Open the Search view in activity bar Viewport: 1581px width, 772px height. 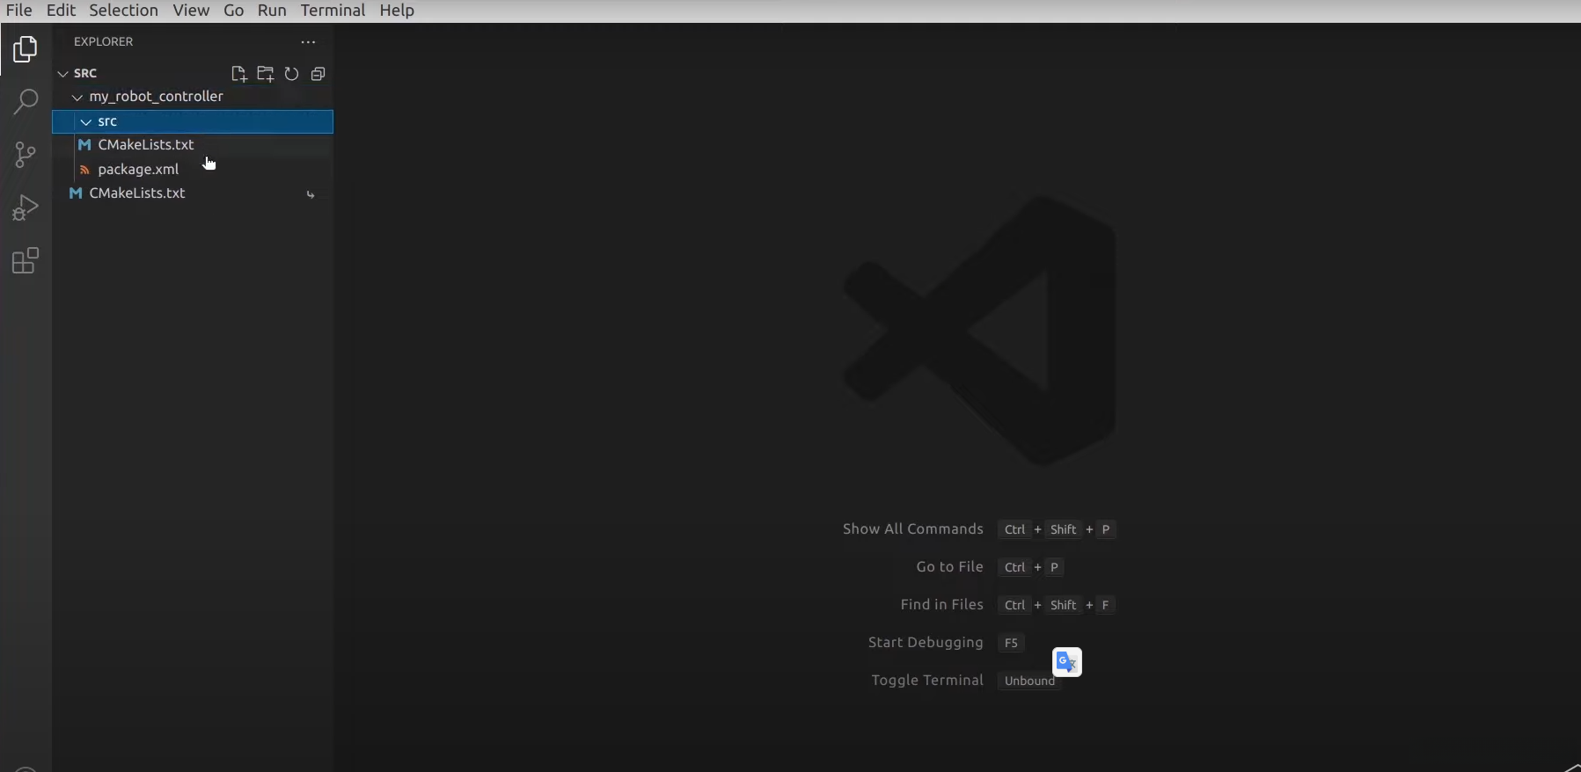pyautogui.click(x=26, y=102)
